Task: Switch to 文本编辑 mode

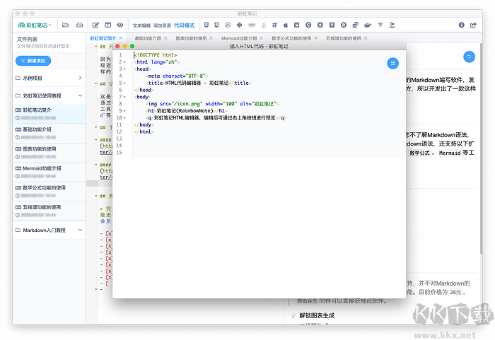Action: point(141,25)
